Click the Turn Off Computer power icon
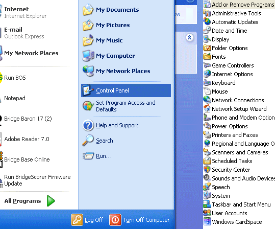The height and width of the screenshot is (229, 275). pyautogui.click(x=115, y=220)
